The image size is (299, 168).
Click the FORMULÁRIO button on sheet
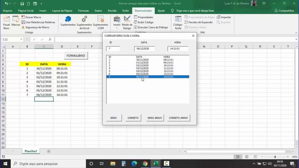point(76,56)
